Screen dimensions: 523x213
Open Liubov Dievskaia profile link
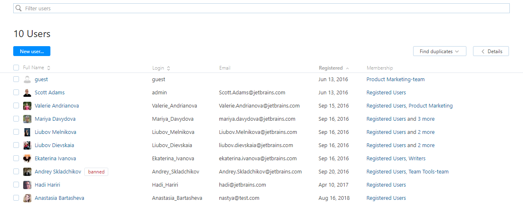pos(55,145)
